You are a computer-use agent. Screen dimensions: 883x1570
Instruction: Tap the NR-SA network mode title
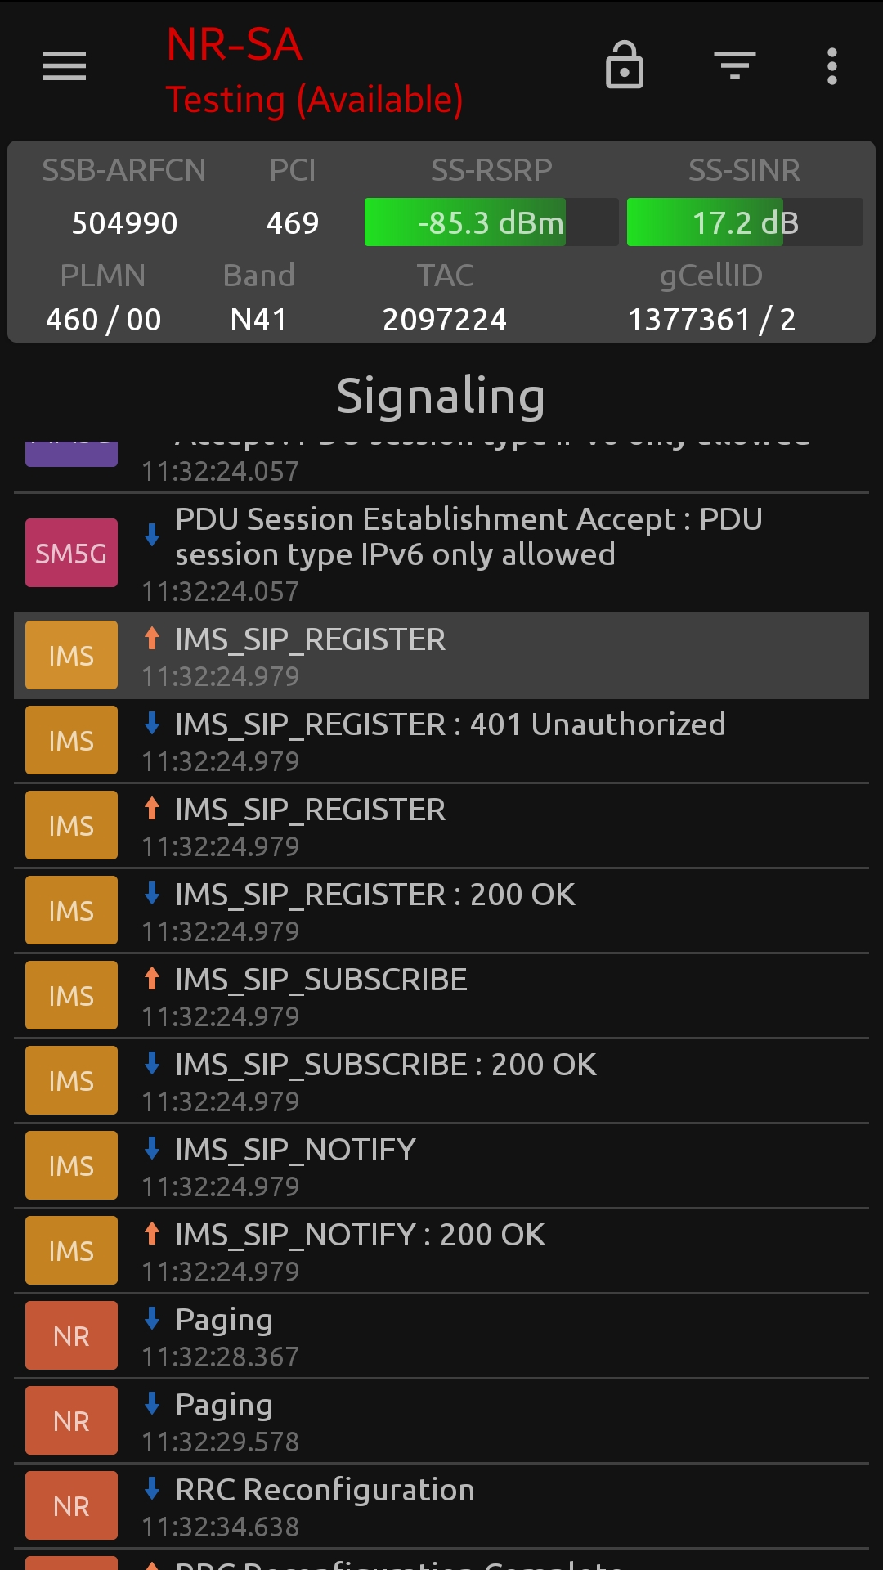pos(235,44)
